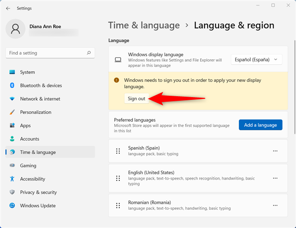Open the System icon in the sidebar

pos(12,72)
